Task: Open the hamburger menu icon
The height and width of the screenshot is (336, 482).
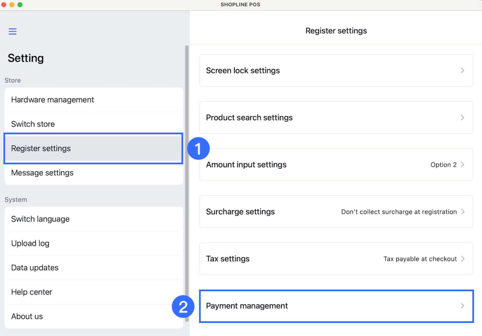Action: coord(12,31)
